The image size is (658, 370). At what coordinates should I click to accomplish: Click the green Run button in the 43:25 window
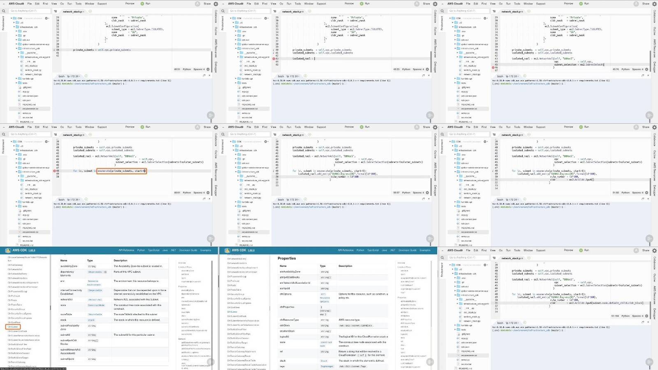(x=365, y=4)
